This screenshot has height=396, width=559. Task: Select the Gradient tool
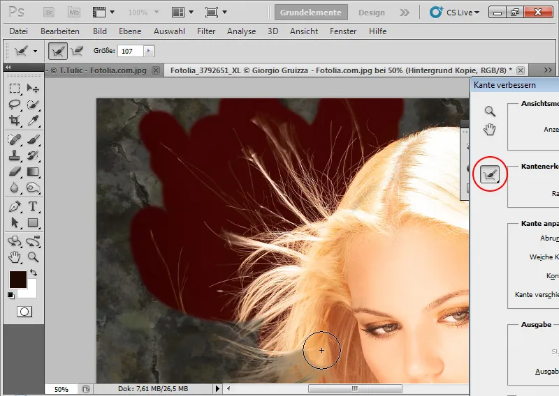tap(33, 172)
